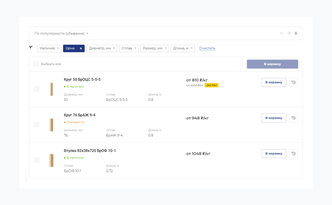Click the filter funnel icon
Viewport: 332px width, 205px height.
31,48
